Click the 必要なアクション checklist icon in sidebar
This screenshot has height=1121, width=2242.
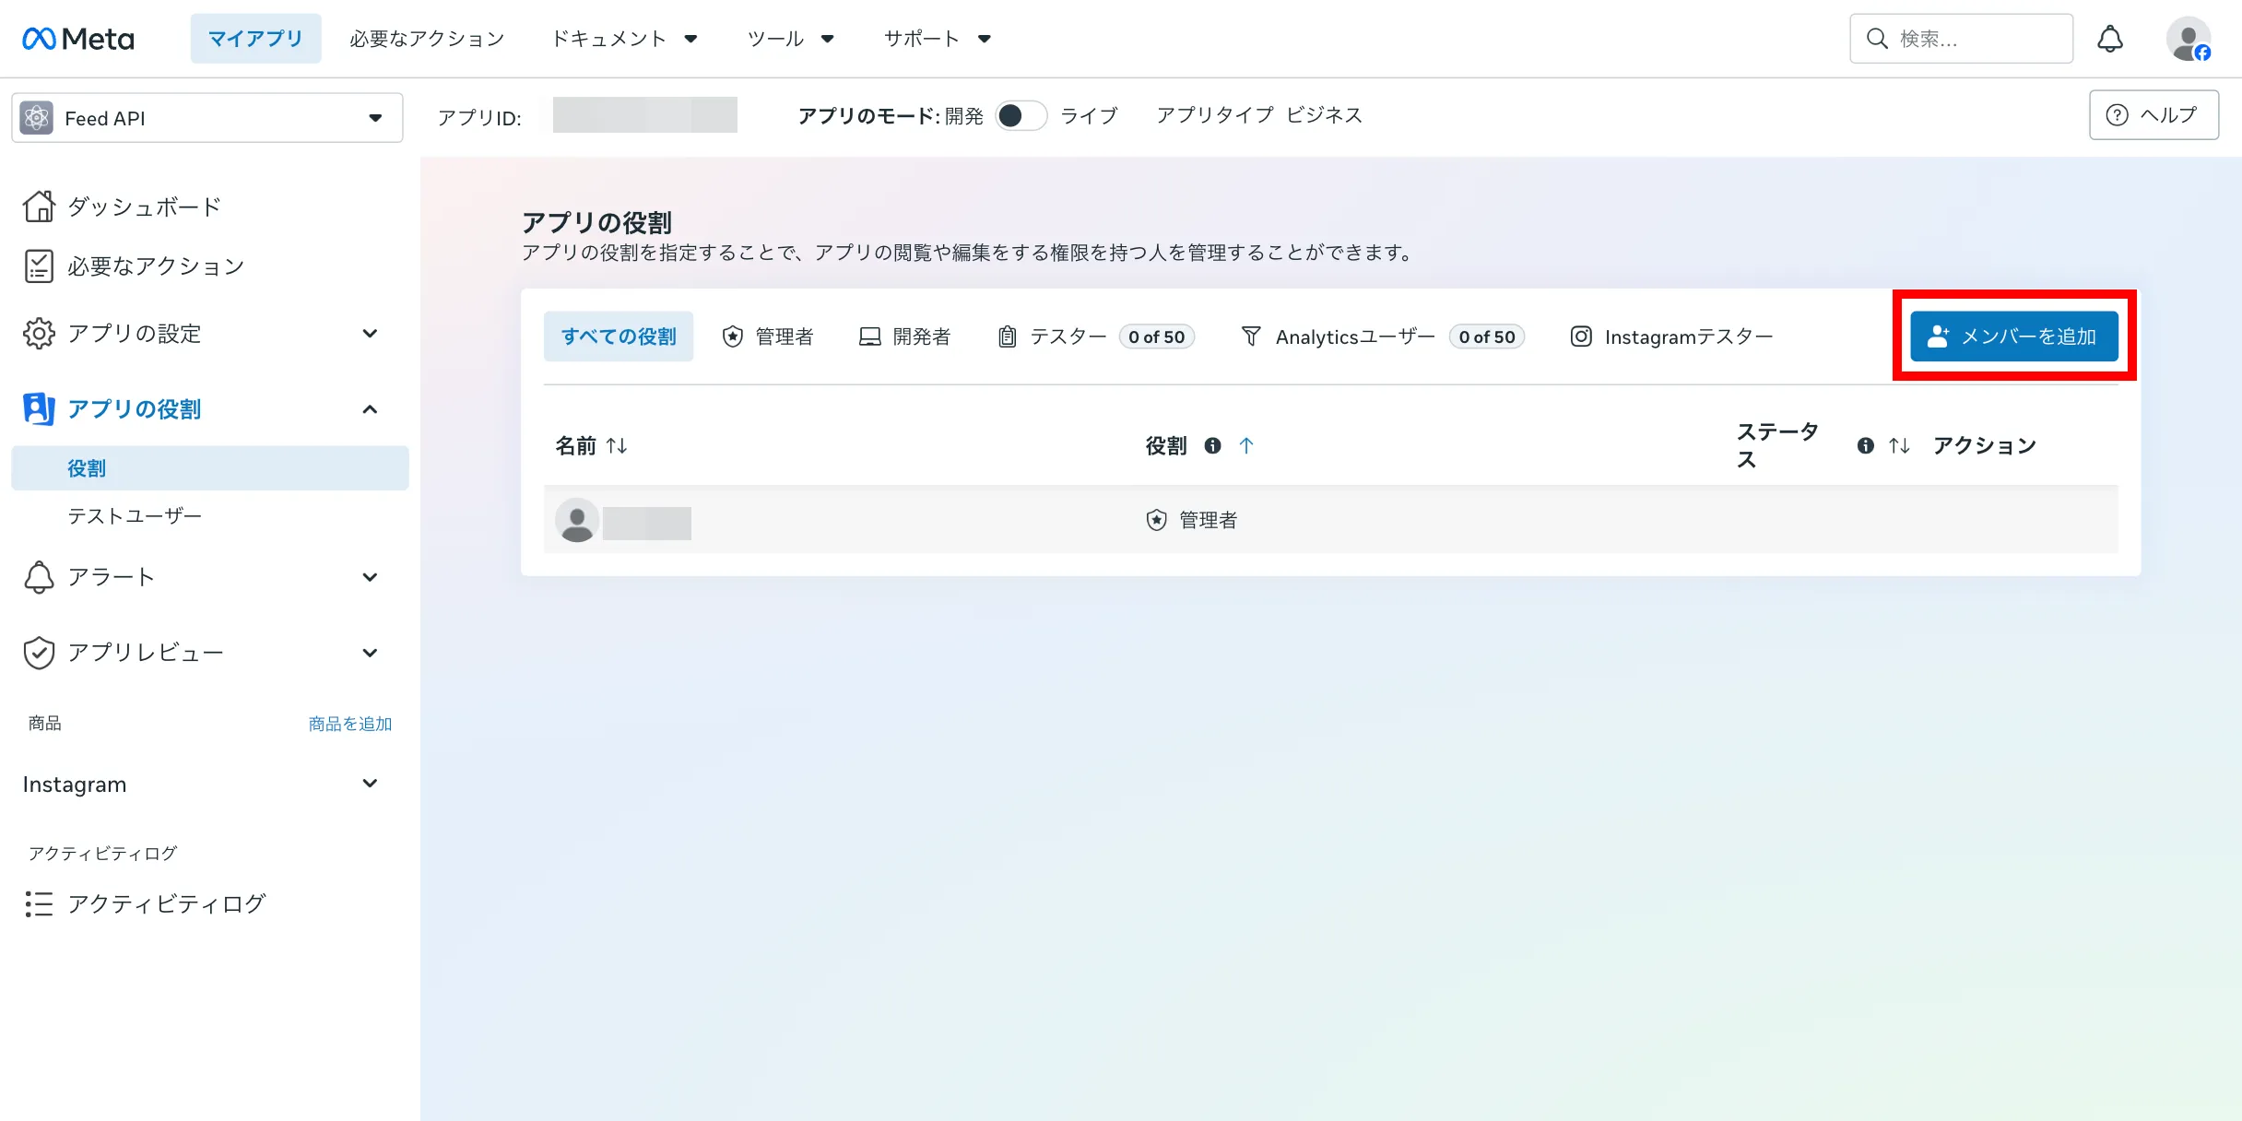39,265
